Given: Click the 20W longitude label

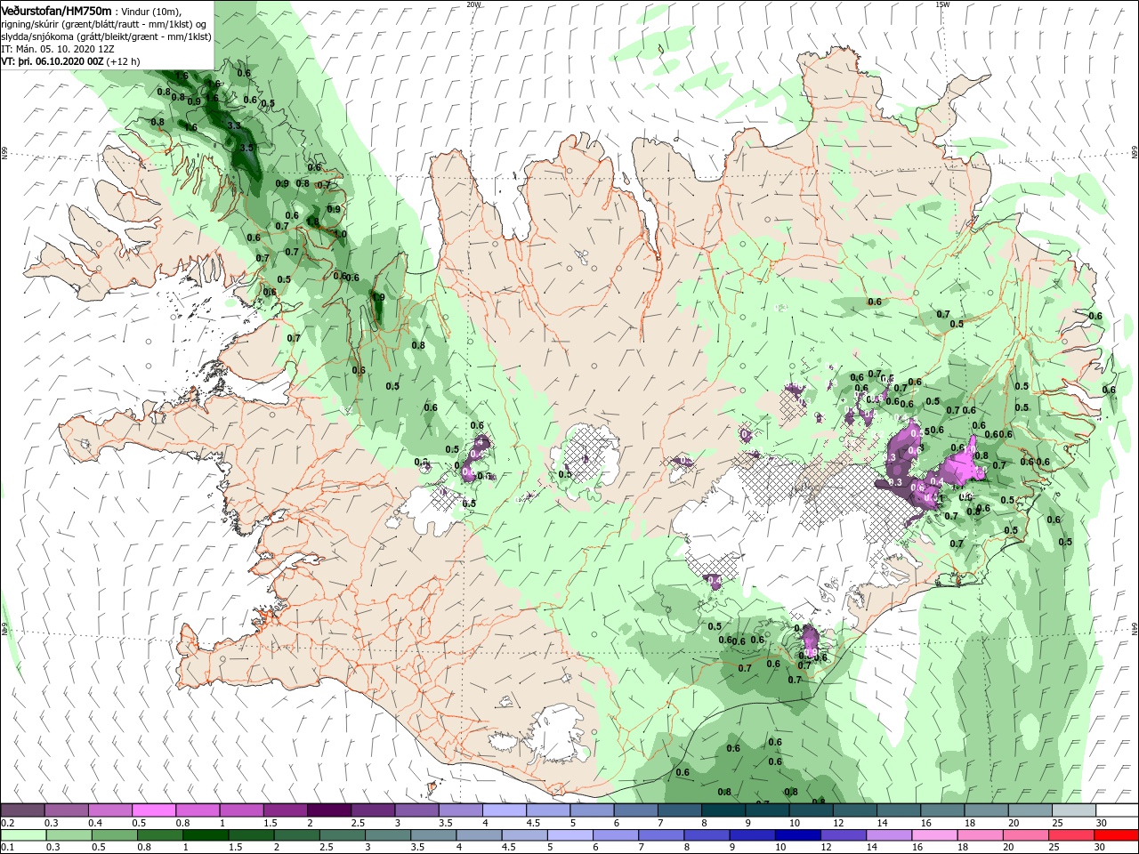Looking at the screenshot, I should (473, 4).
